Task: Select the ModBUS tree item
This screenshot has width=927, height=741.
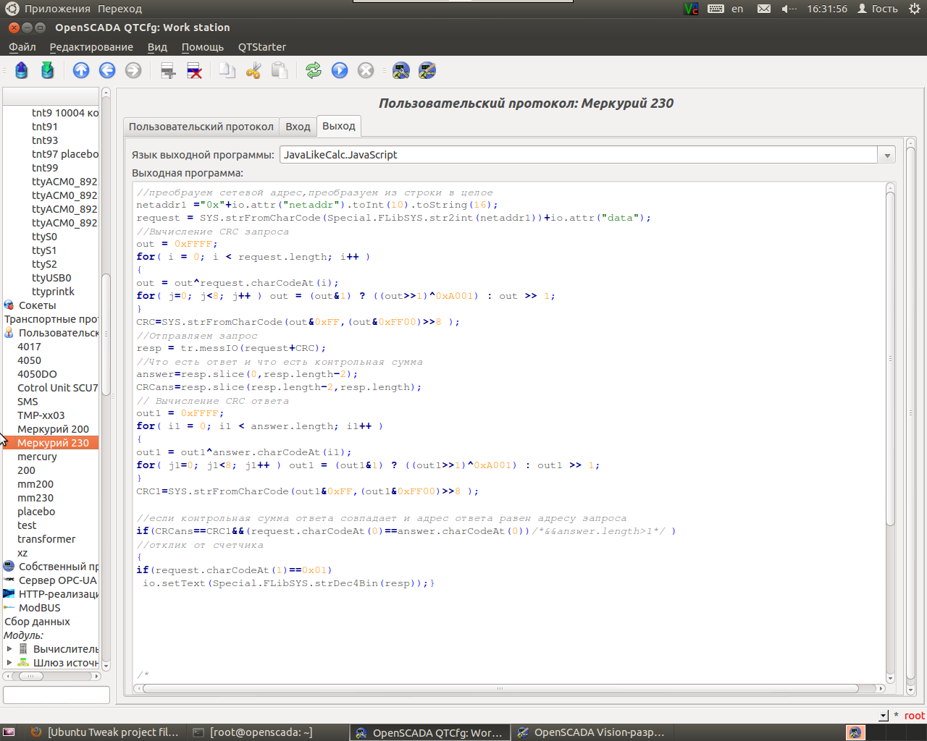Action: tap(39, 608)
